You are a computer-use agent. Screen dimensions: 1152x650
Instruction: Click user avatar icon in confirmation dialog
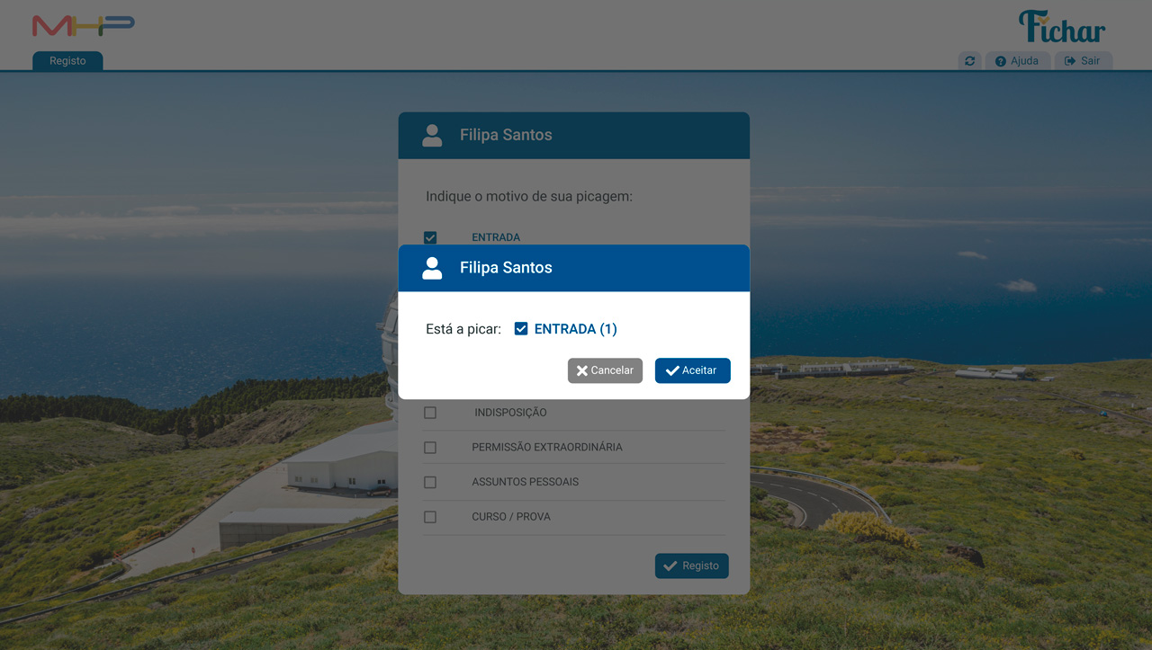pyautogui.click(x=432, y=268)
